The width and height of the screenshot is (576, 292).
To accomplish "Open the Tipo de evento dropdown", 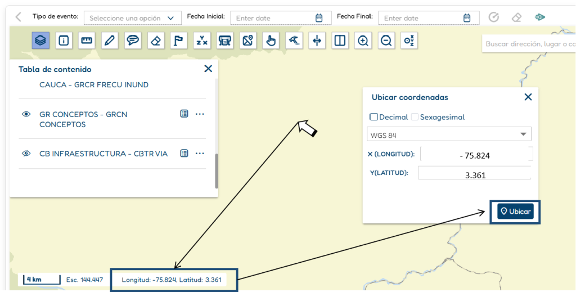I will 133,18.
